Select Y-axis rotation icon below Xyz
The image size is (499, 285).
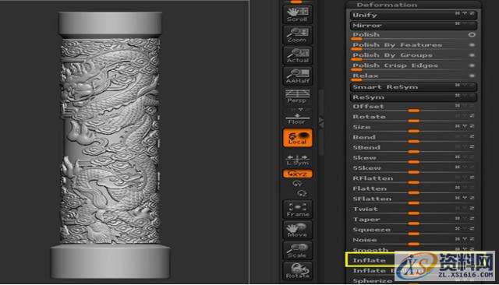pos(296,184)
